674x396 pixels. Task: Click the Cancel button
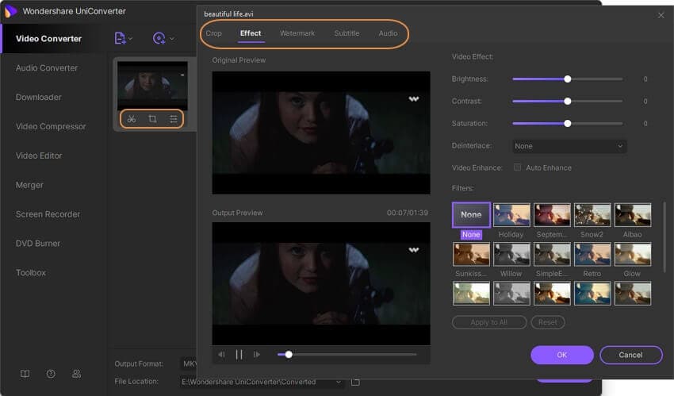pos(630,355)
